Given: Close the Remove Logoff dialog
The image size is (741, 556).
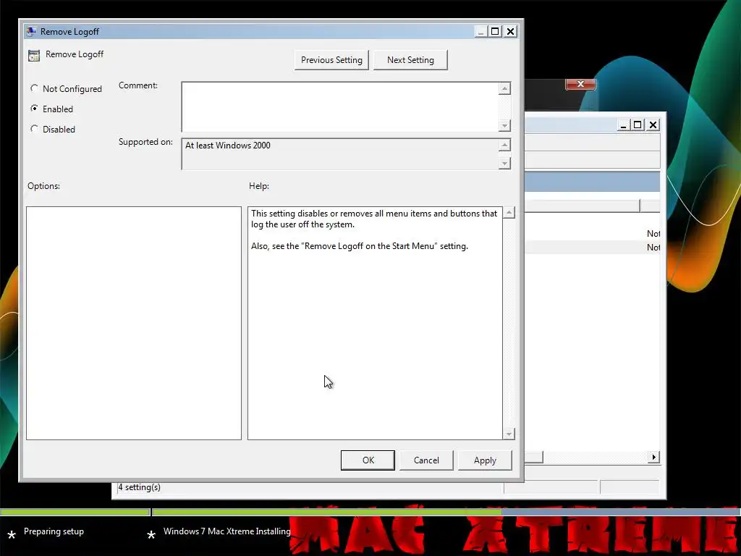Looking at the screenshot, I should coord(510,31).
